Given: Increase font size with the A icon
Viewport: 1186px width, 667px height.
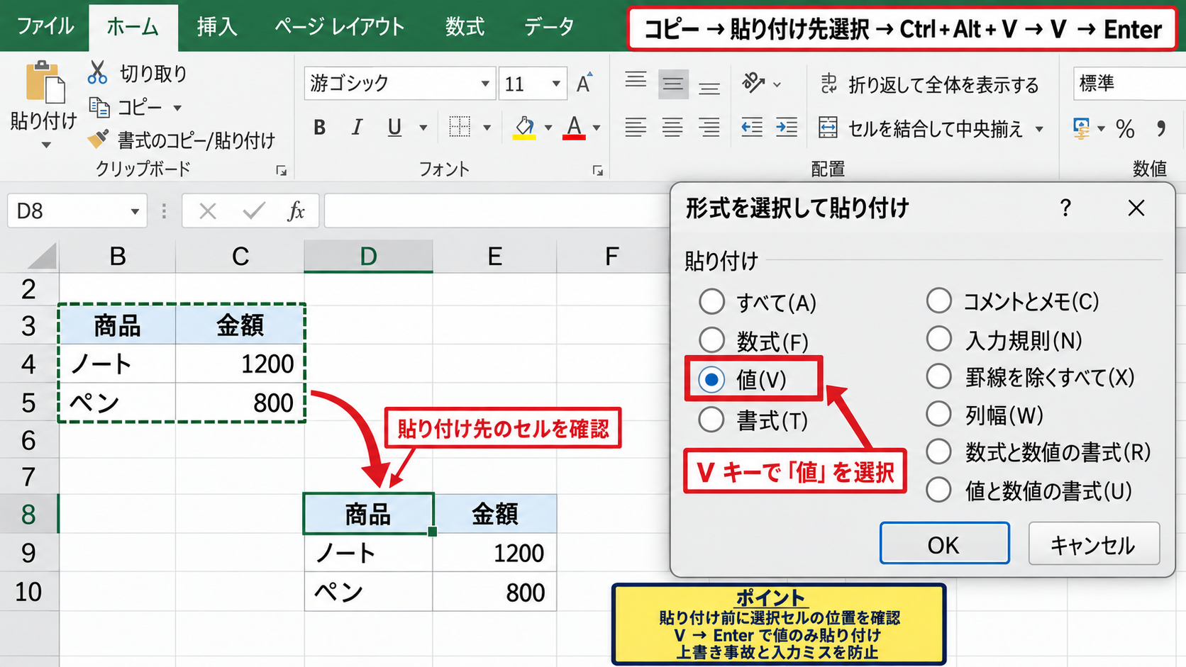Looking at the screenshot, I should coord(584,83).
